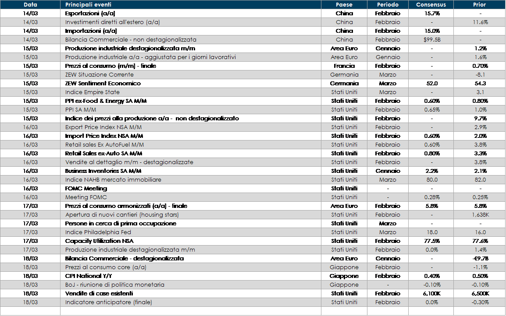This screenshot has height=316, width=506.
Task: Click the Data column header
Action: (x=30, y=5)
